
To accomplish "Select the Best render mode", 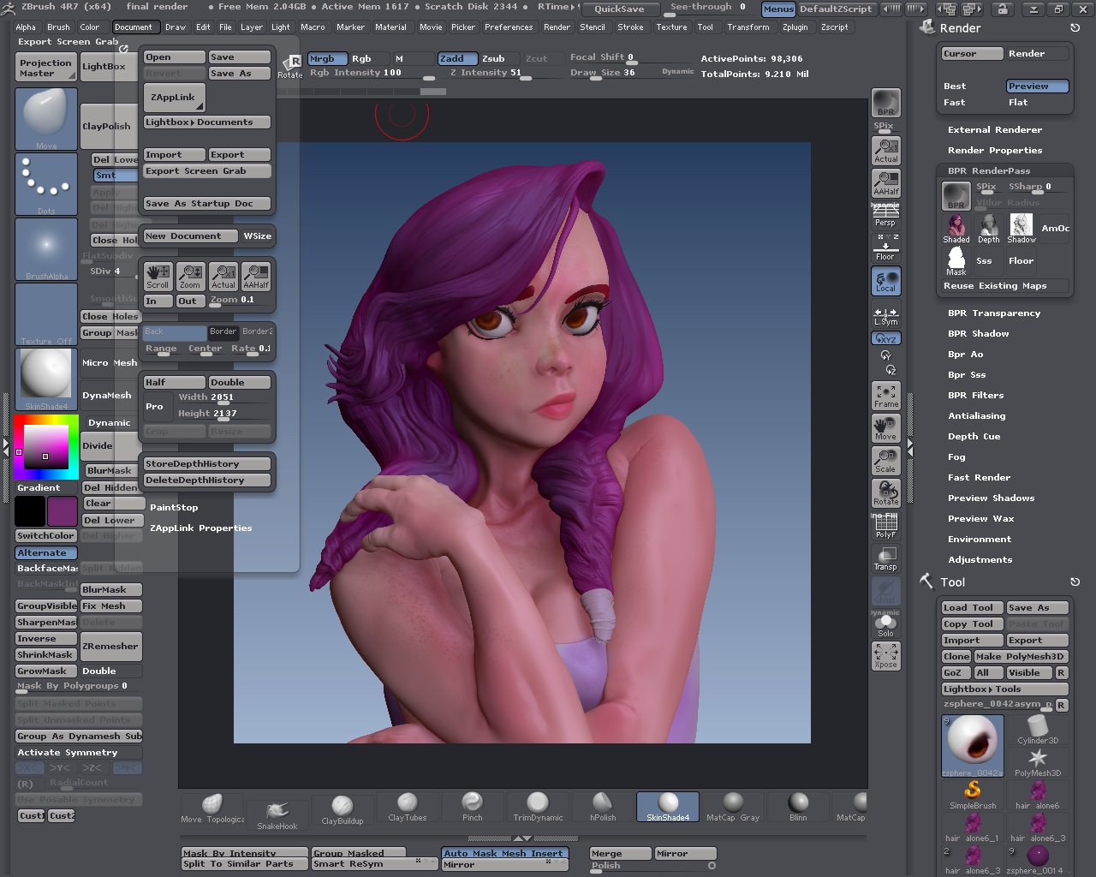I will coord(972,87).
